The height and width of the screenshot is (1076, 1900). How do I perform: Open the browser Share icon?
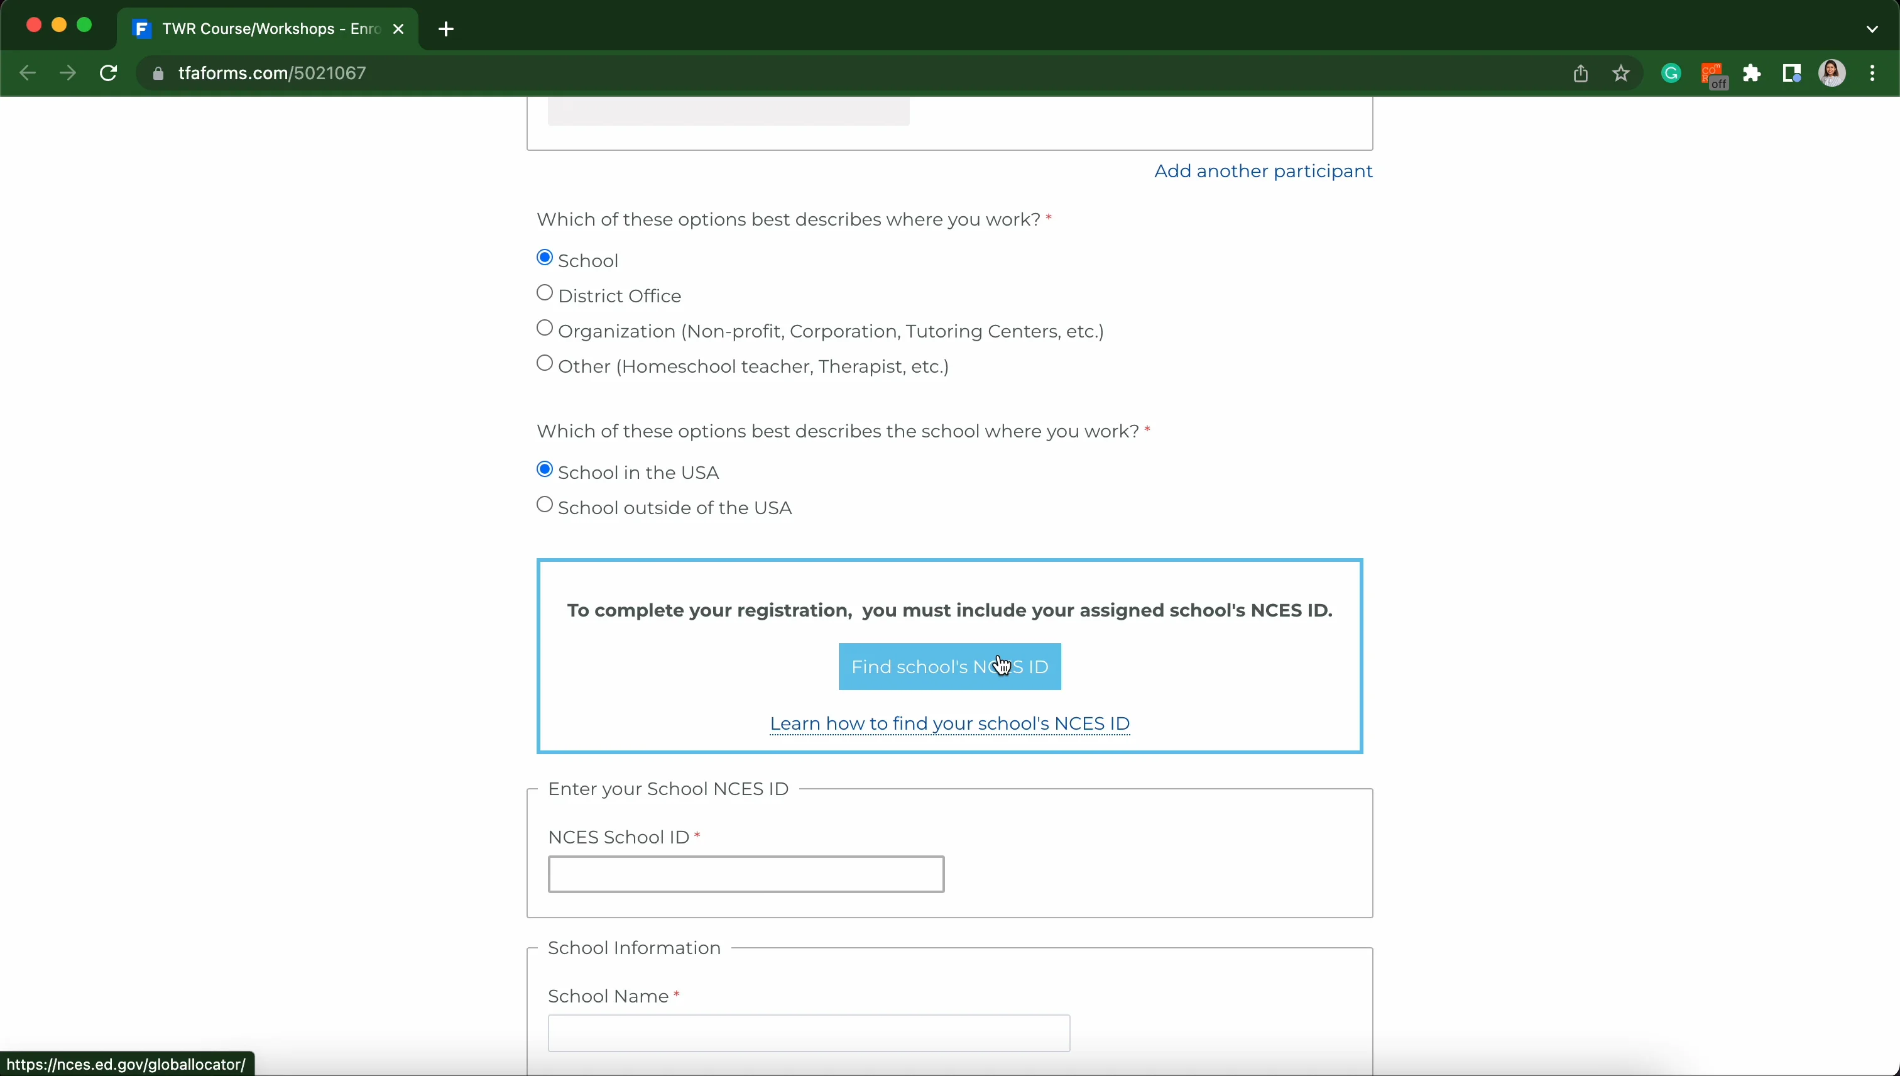click(1581, 73)
